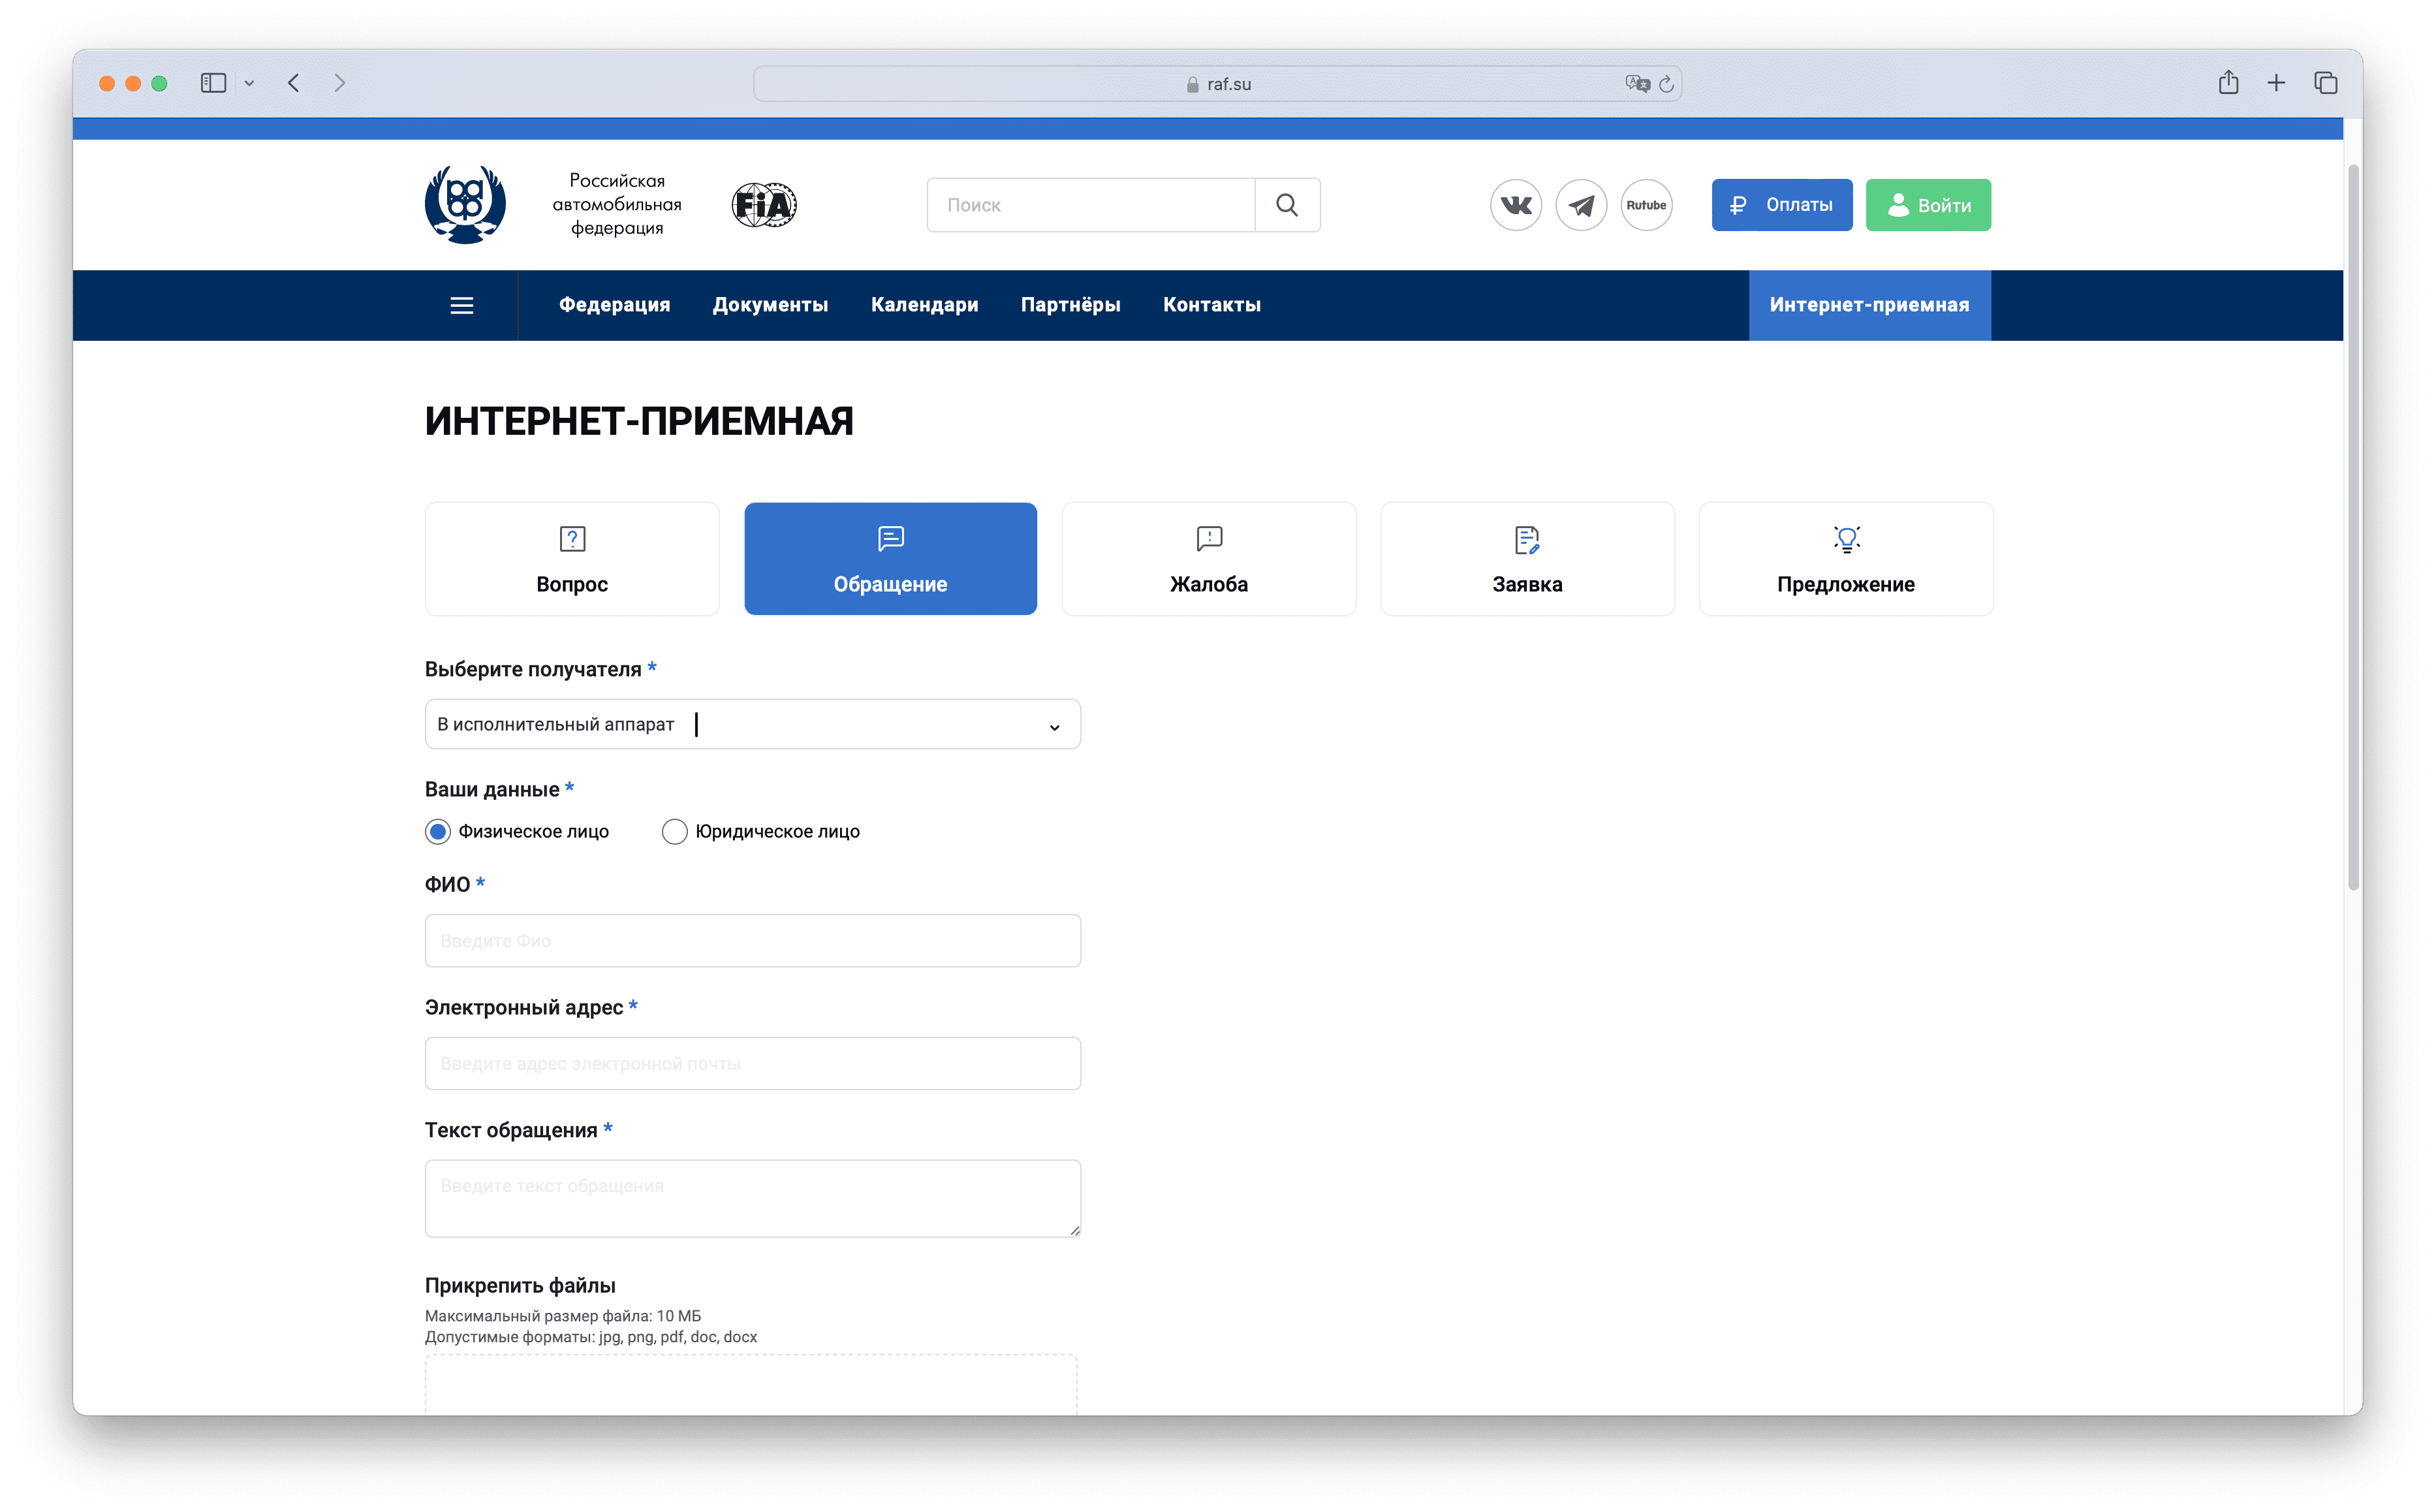Click the green Войти login button
This screenshot has height=1512, width=2436.
point(1928,205)
